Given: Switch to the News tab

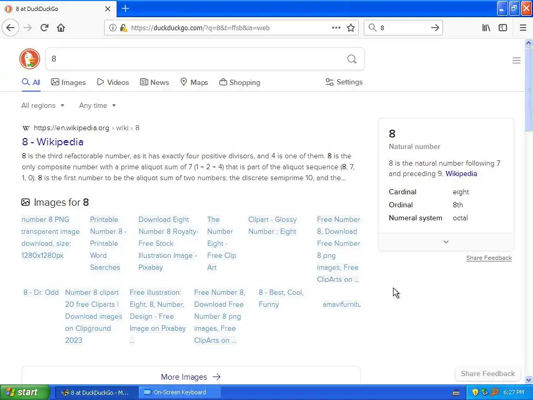Looking at the screenshot, I should [154, 82].
